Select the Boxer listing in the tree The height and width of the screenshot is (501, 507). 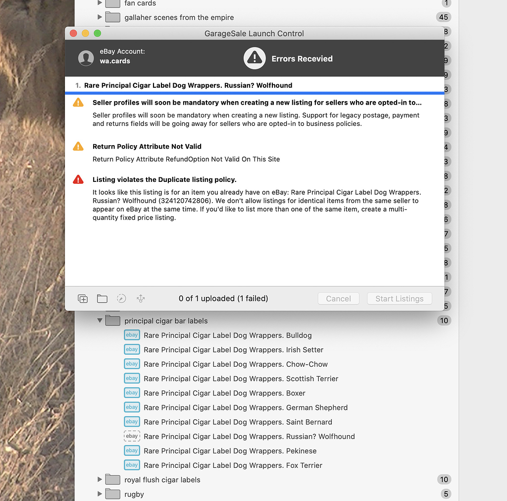pos(224,393)
